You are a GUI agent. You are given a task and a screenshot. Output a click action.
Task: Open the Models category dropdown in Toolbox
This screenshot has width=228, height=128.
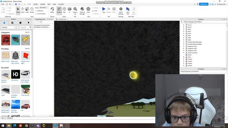click(x=9, y=27)
